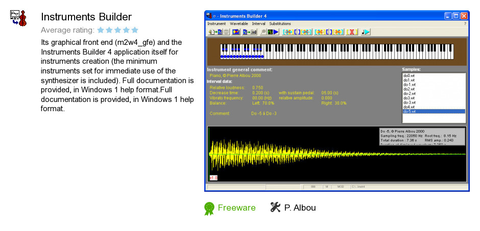Click the green Freeware ribbon badge icon
The image size is (480, 231).
[209, 209]
